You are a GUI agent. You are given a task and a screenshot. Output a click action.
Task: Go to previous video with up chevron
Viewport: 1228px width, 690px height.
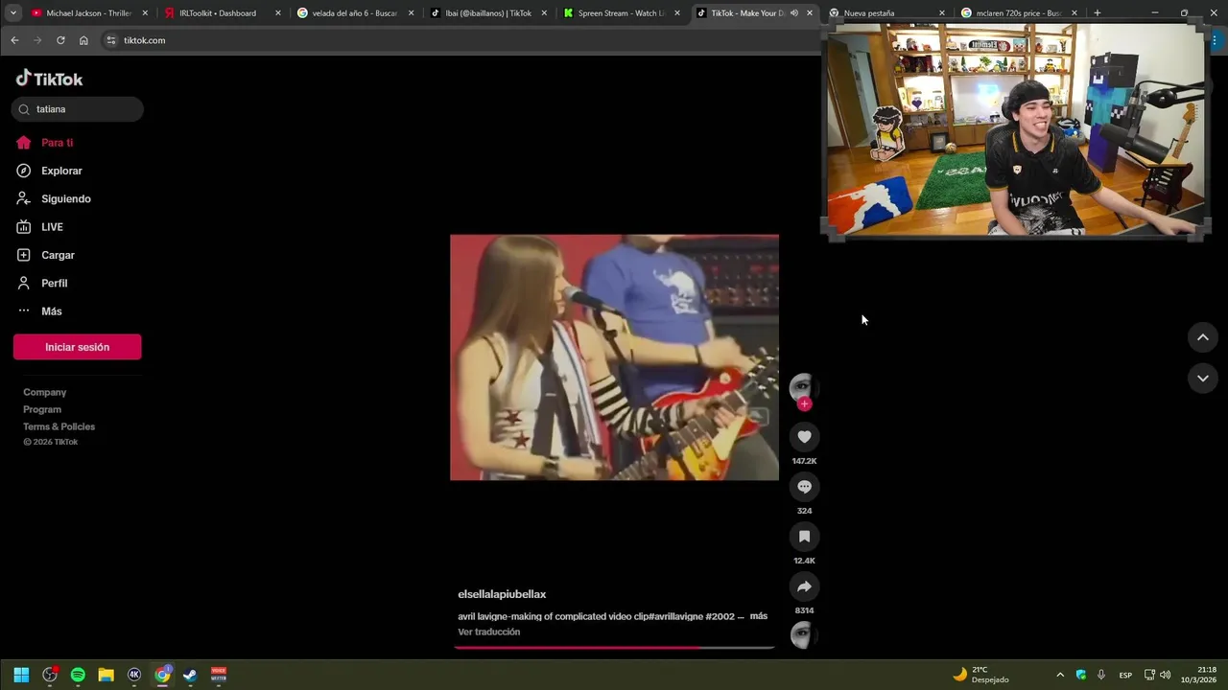[1202, 337]
